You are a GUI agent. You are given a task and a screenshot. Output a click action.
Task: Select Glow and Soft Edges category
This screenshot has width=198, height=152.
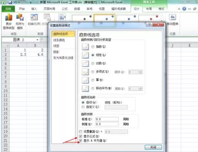tap(63, 58)
